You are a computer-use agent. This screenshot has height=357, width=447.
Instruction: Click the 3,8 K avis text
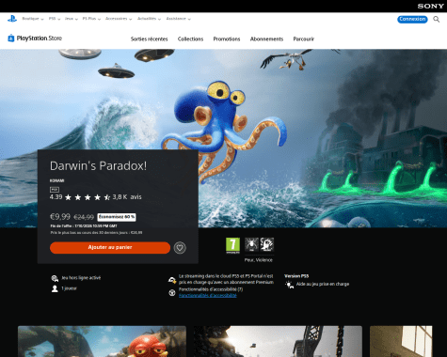(x=127, y=197)
